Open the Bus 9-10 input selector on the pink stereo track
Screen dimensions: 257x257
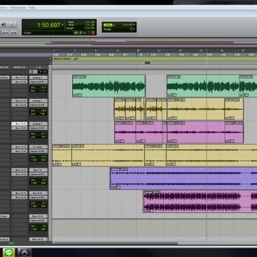(39, 193)
